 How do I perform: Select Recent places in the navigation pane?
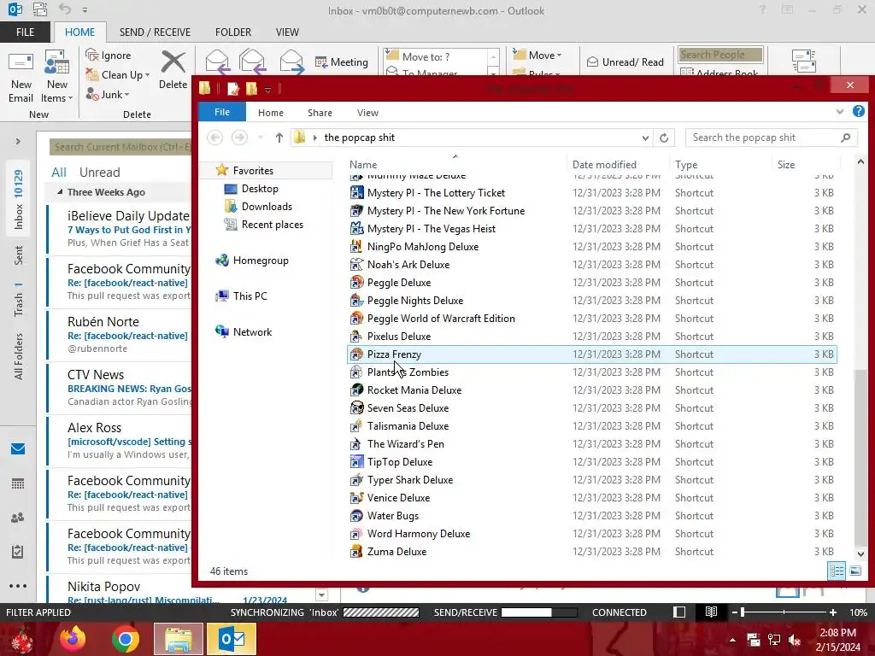pos(264,225)
